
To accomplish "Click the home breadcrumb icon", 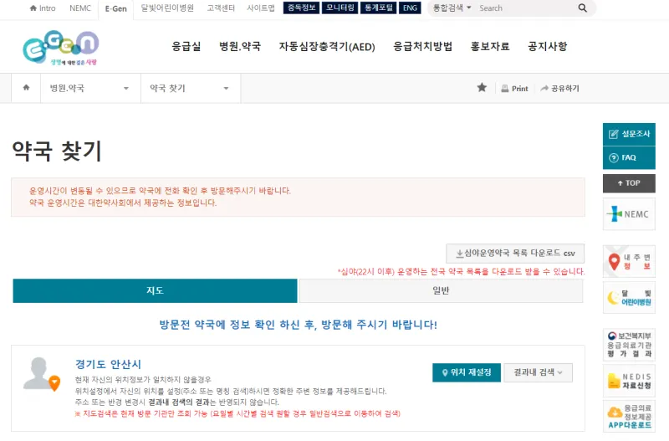I will 26,88.
